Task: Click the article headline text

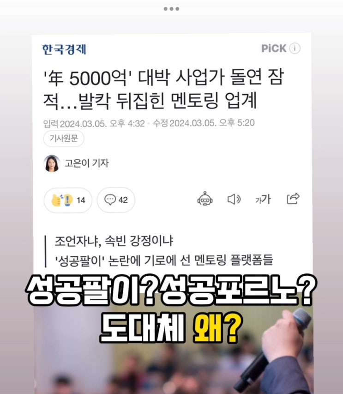Action: (x=164, y=89)
